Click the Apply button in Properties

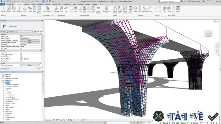tap(39, 69)
